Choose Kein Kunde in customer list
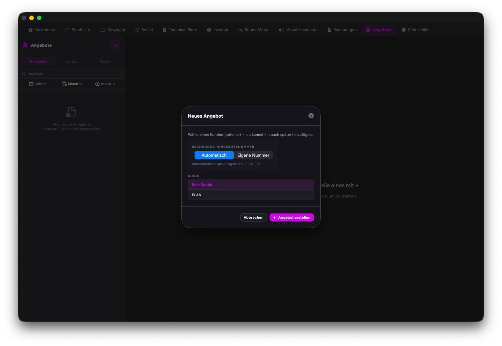Image resolution: width=502 pixels, height=346 pixels. [x=251, y=185]
